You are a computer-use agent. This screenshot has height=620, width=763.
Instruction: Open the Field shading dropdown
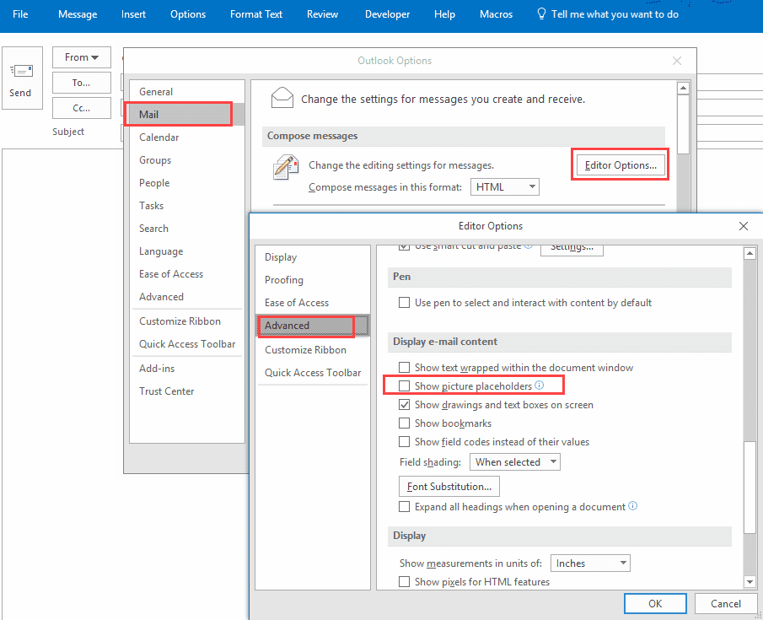click(x=515, y=462)
